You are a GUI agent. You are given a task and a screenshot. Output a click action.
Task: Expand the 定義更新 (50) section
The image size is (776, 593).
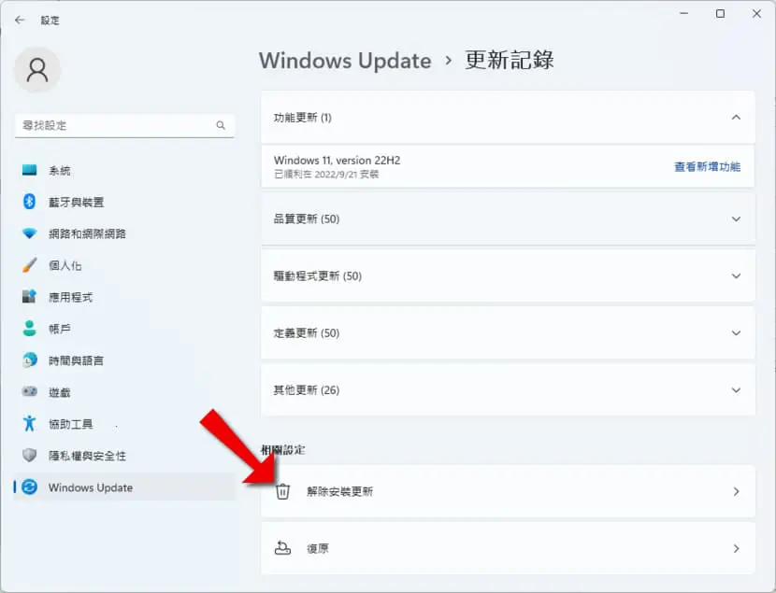pos(508,333)
